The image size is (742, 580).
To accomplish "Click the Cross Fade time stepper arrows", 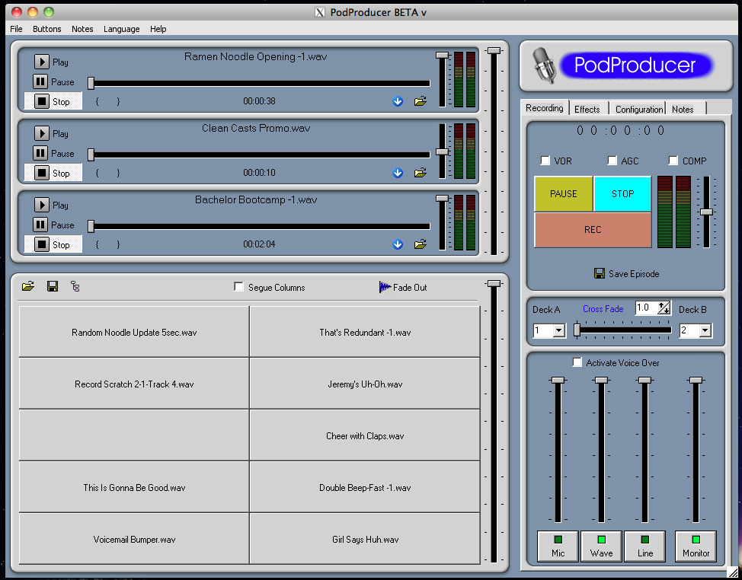I will click(664, 308).
